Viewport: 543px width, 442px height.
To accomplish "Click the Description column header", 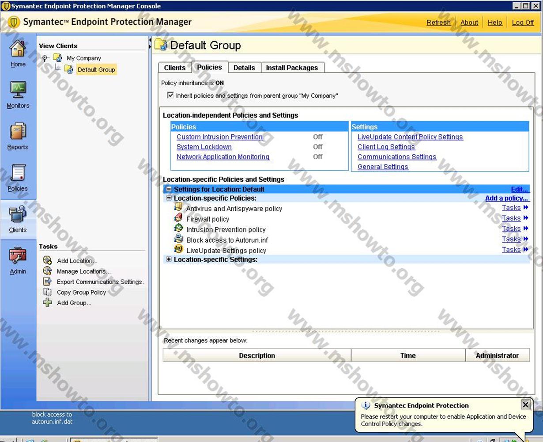I will (x=257, y=355).
